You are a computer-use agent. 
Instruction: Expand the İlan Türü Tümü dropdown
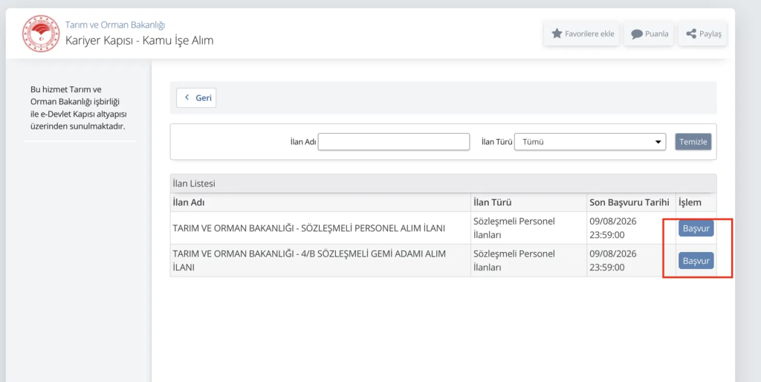590,142
